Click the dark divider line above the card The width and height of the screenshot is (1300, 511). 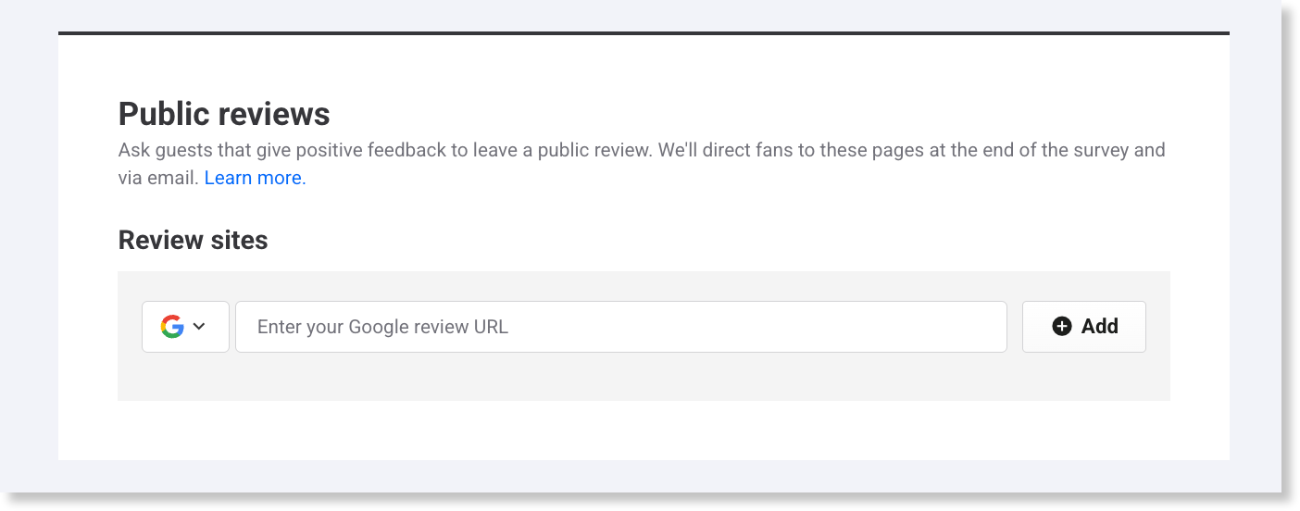(x=644, y=33)
